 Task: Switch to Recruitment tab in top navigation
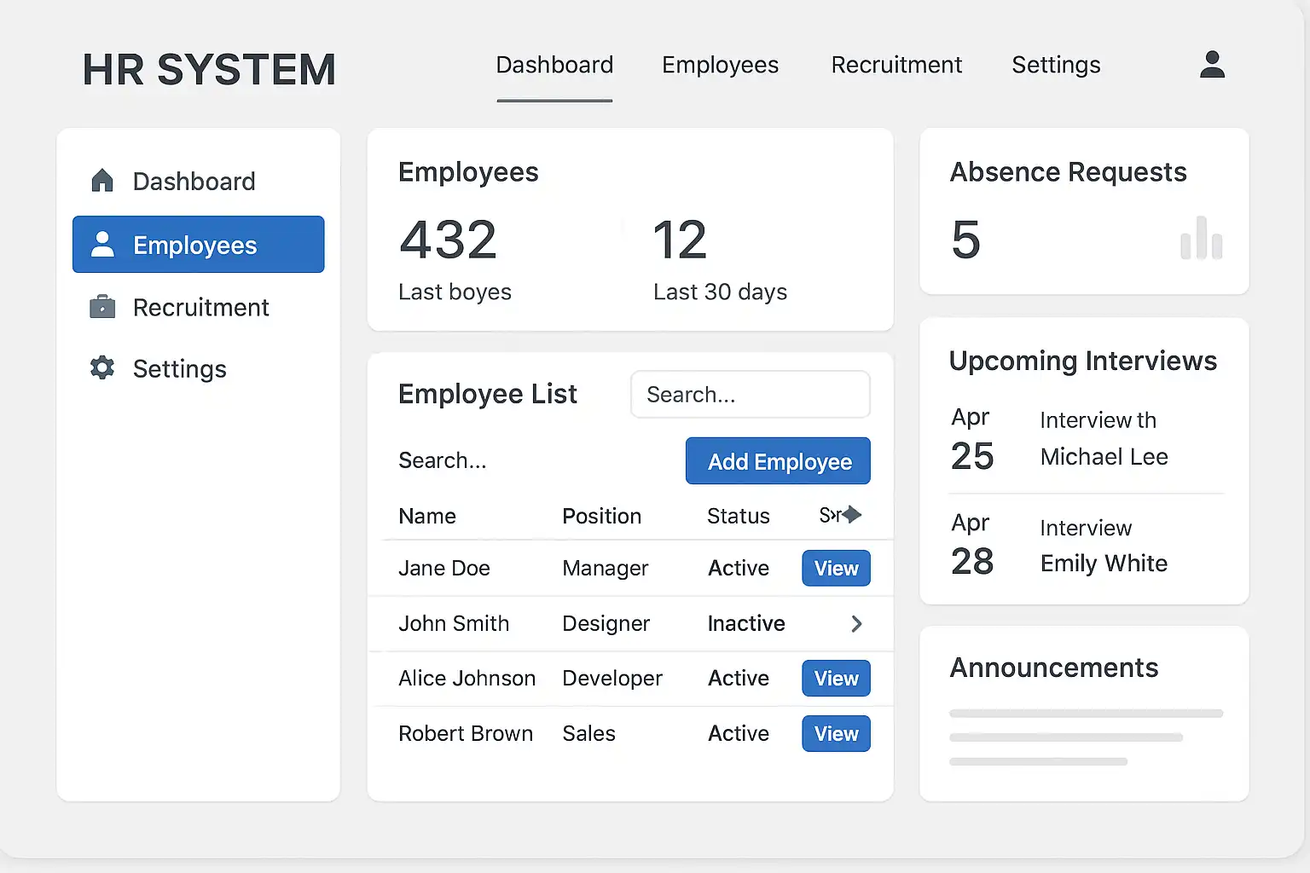[896, 66]
